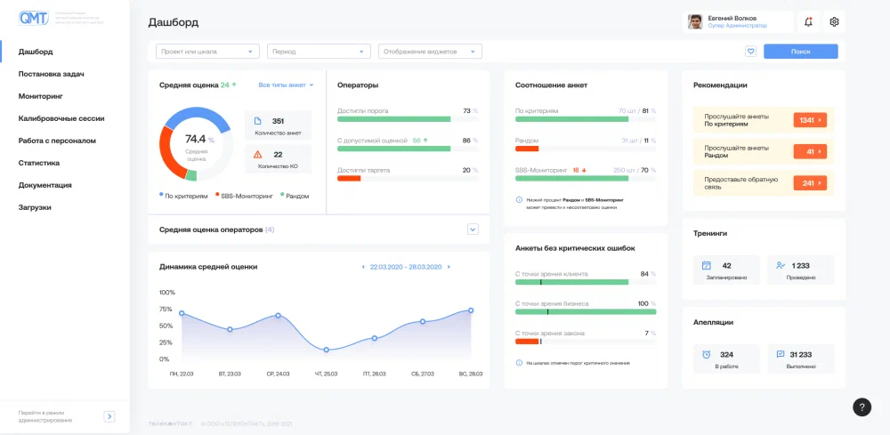Open the Период dropdown
The height and width of the screenshot is (435, 890).
320,52
